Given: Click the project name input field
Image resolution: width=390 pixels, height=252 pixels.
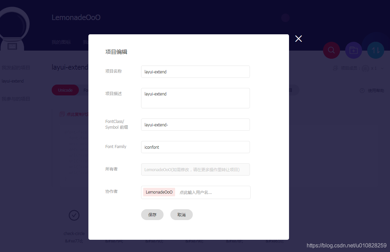Looking at the screenshot, I should (195, 72).
